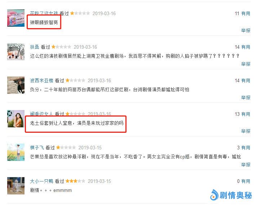This screenshot has height=206, width=262.
Task: Mark 扶桑's review as 有用
Action: coord(246,47)
